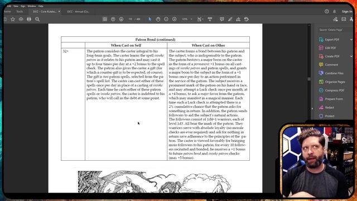The image size is (357, 201).
Task: Bookmark the file with the star icon
Action: 13,20
